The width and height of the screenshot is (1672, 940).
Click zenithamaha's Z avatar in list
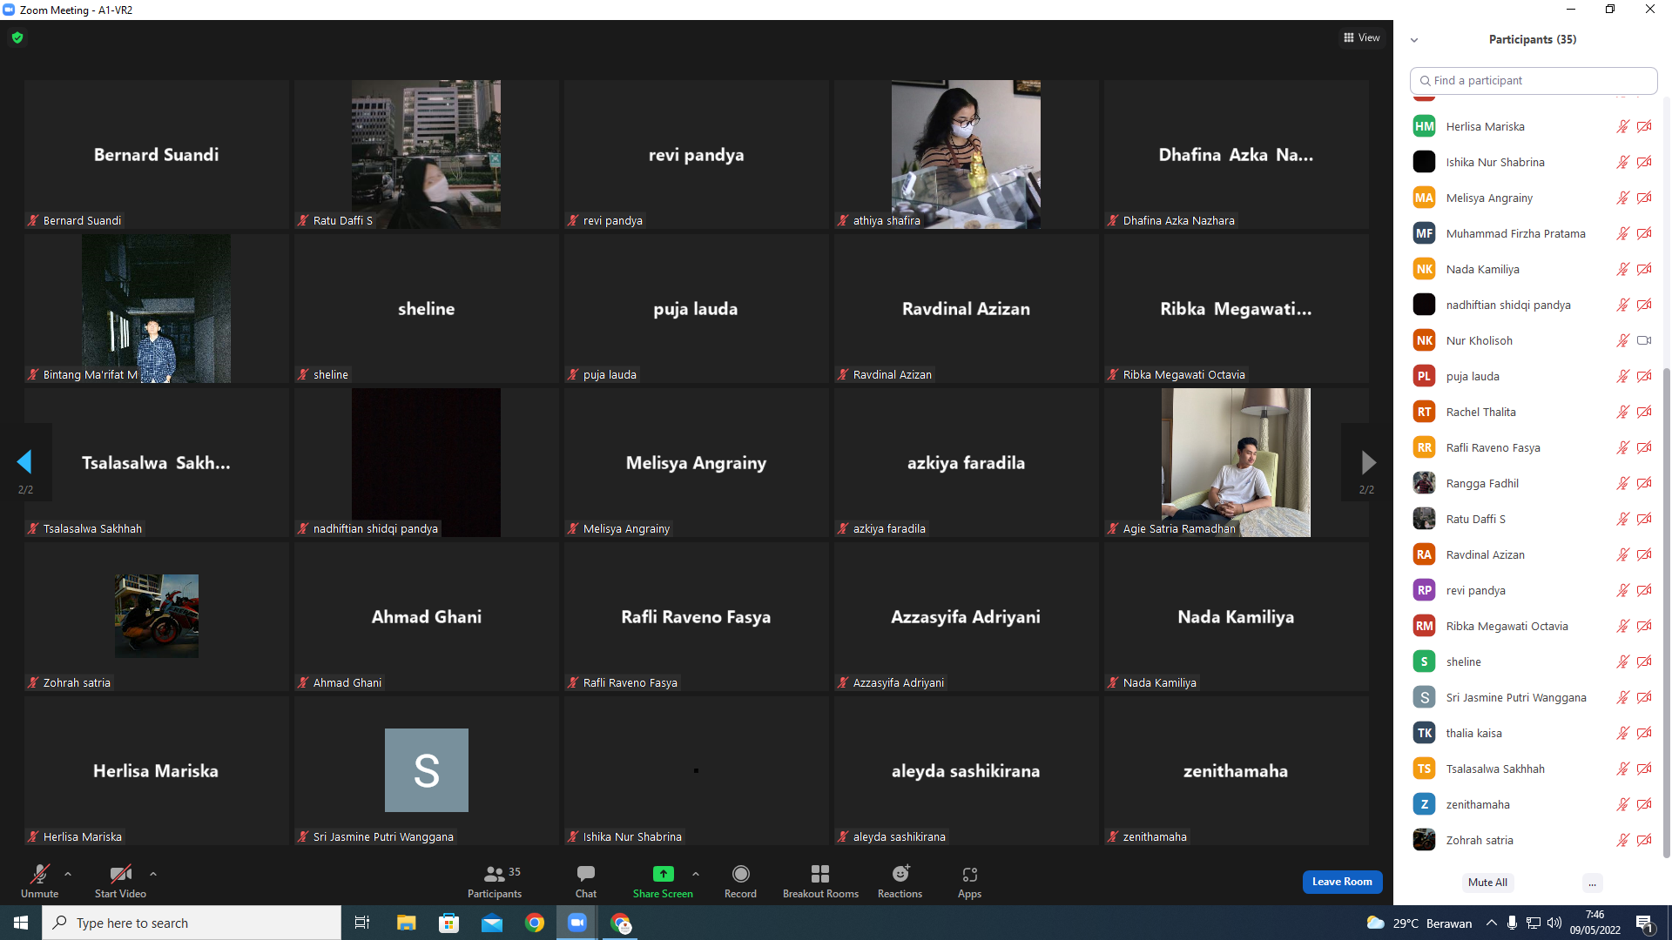pos(1424,805)
